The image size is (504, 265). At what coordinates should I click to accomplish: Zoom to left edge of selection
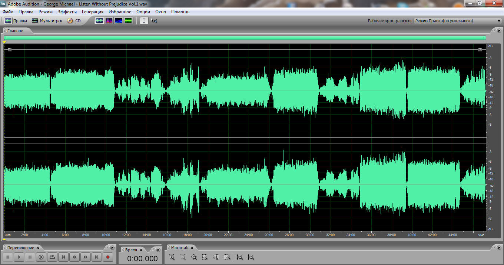click(216, 257)
